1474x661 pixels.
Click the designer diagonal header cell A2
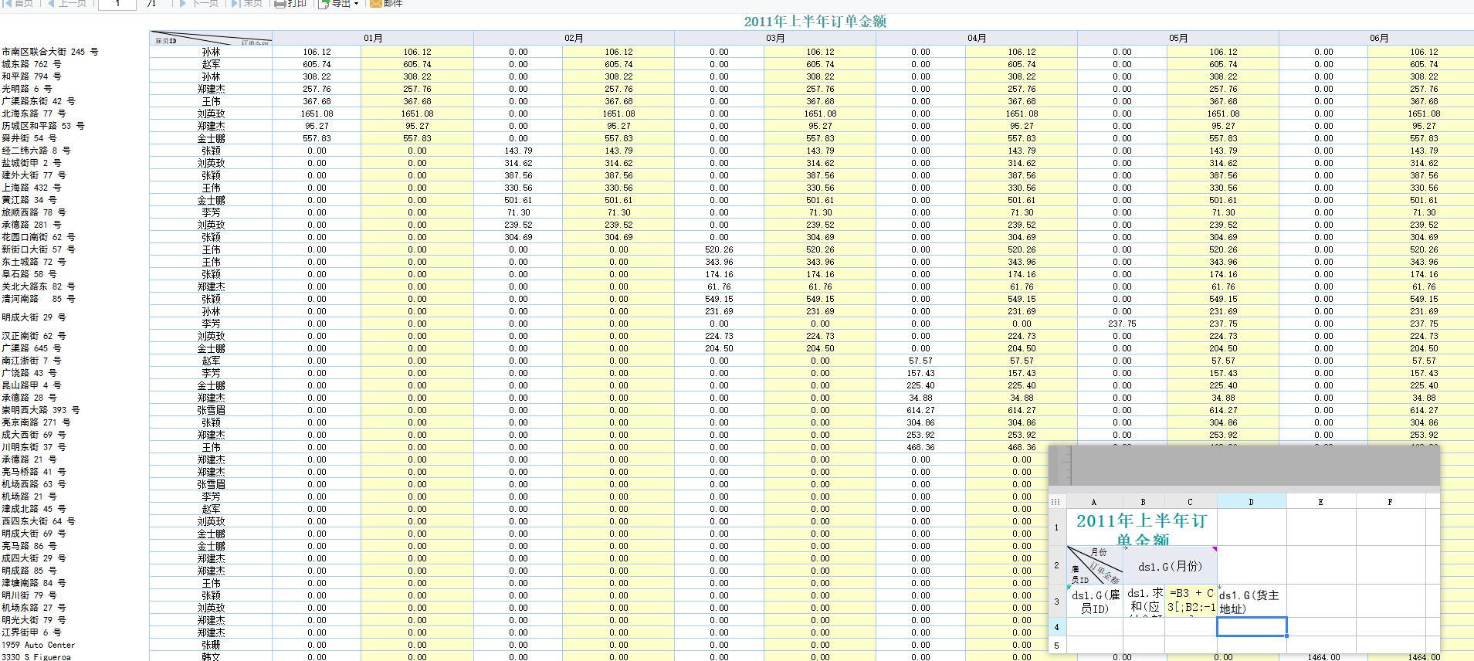[1095, 565]
